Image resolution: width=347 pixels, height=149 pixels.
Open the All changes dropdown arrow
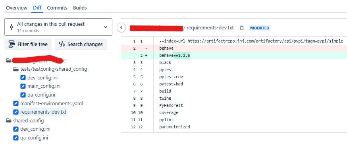click(106, 27)
